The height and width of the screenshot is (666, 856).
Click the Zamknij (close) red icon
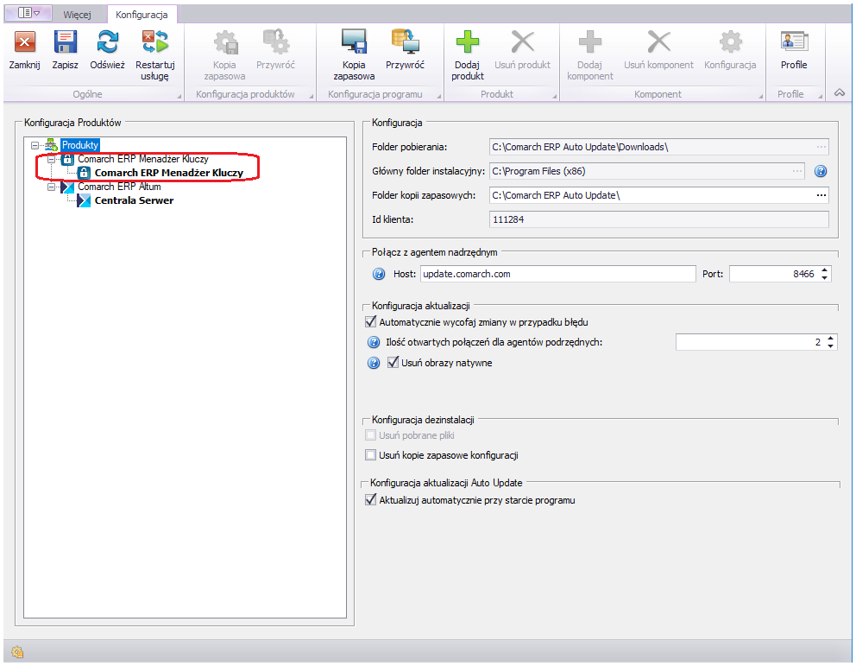coord(25,42)
